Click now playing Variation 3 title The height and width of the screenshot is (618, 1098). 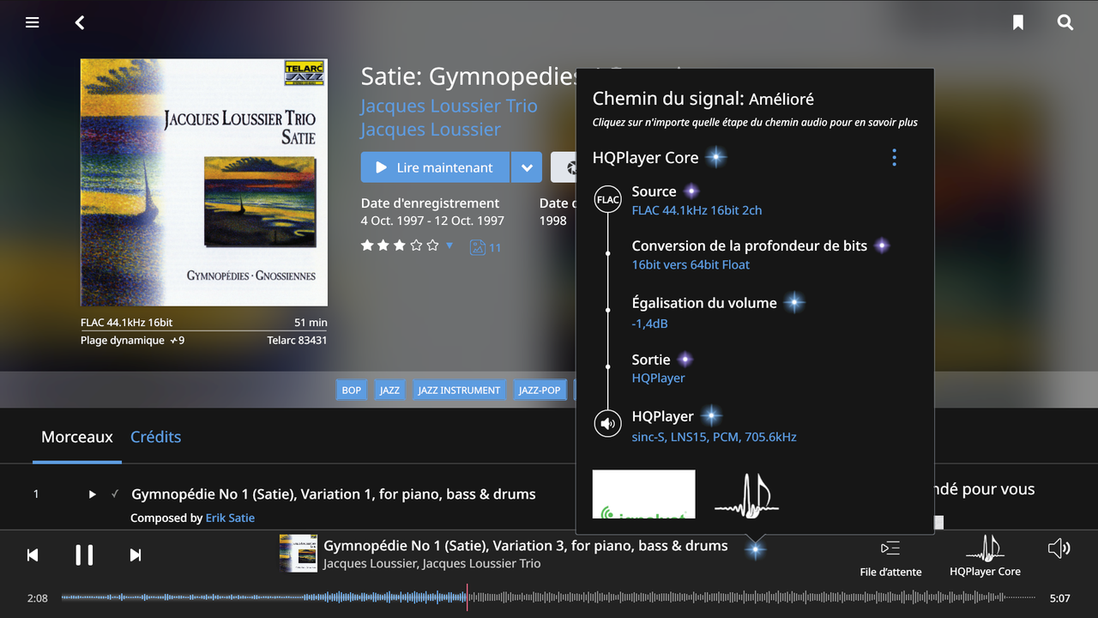[525, 546]
